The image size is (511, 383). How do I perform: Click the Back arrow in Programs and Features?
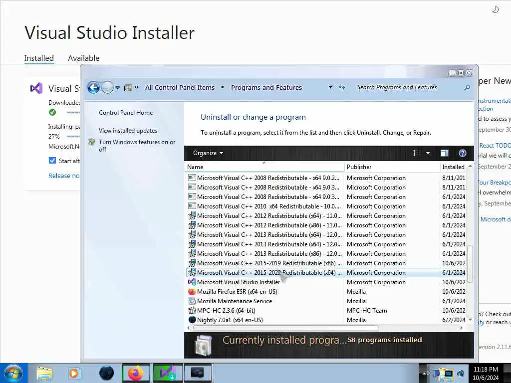point(93,87)
